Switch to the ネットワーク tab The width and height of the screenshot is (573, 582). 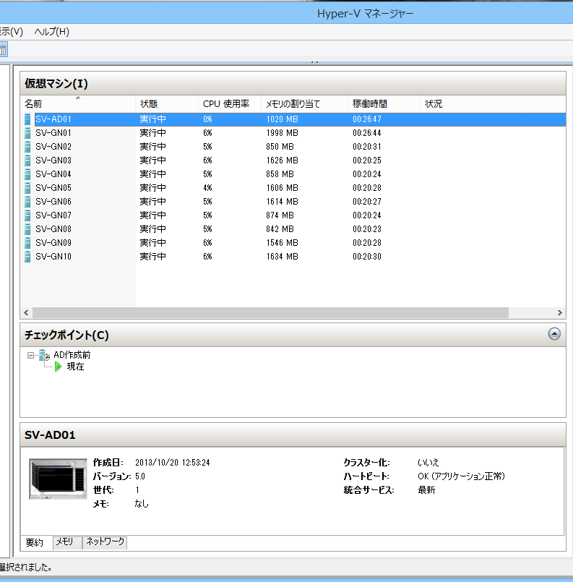[x=105, y=542]
